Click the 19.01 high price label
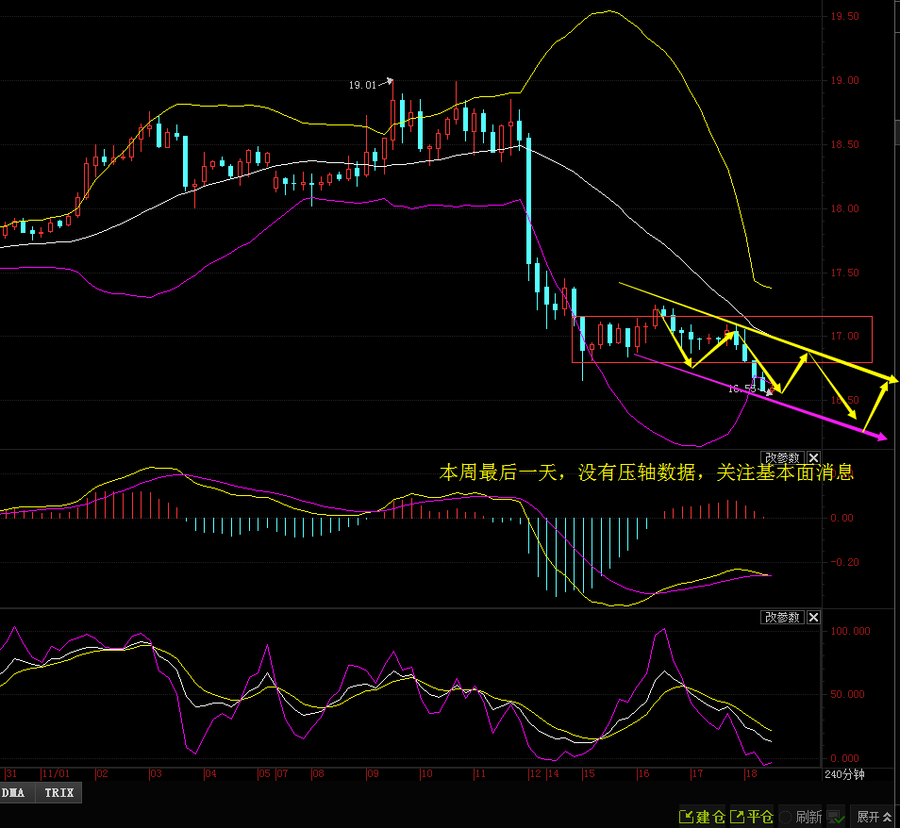900x828 pixels. [x=362, y=85]
